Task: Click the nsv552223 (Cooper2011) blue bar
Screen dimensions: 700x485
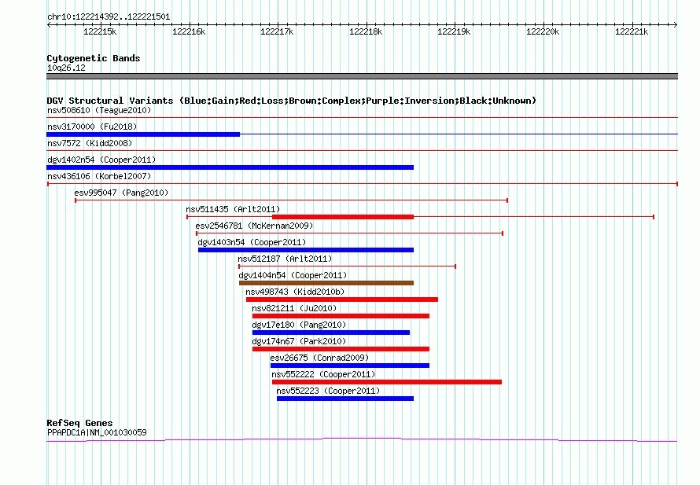Action: 345,399
